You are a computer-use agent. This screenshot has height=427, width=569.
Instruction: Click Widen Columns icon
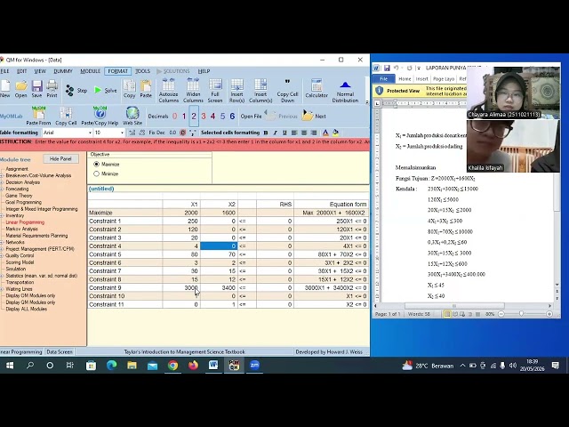[x=193, y=91]
